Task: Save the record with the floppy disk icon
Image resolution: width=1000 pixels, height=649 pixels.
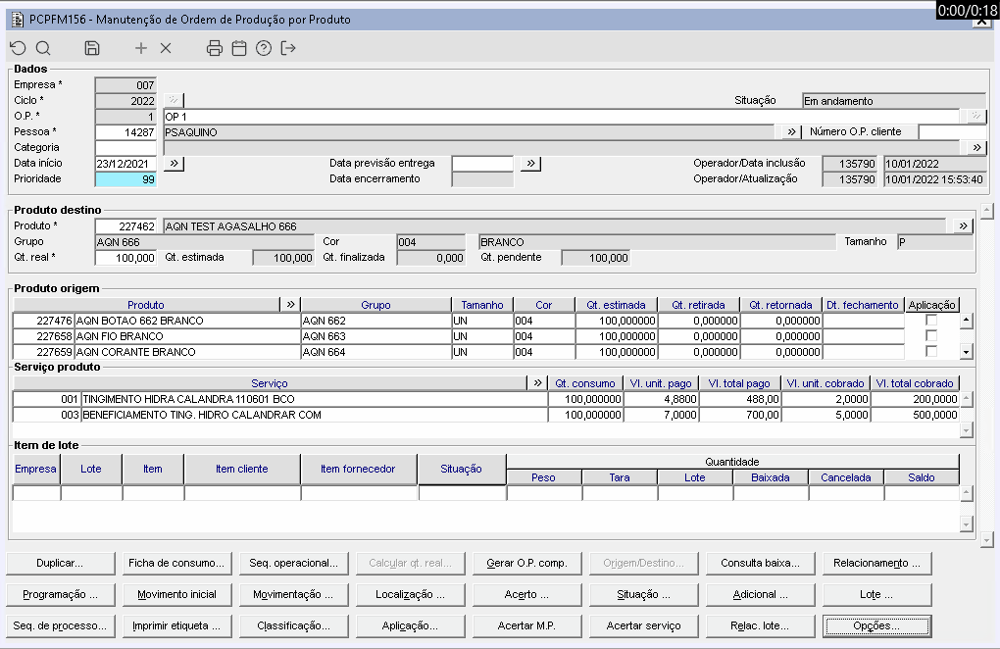Action: [92, 48]
